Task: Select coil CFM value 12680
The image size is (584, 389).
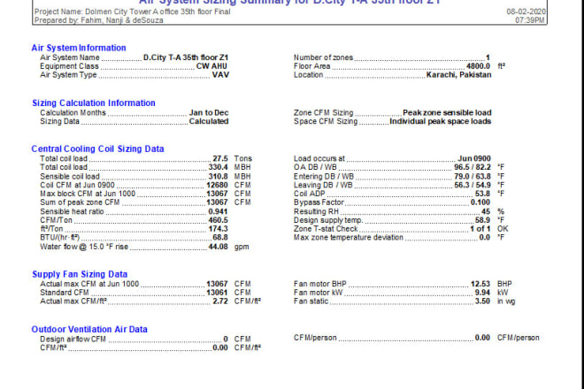Action: pos(217,185)
